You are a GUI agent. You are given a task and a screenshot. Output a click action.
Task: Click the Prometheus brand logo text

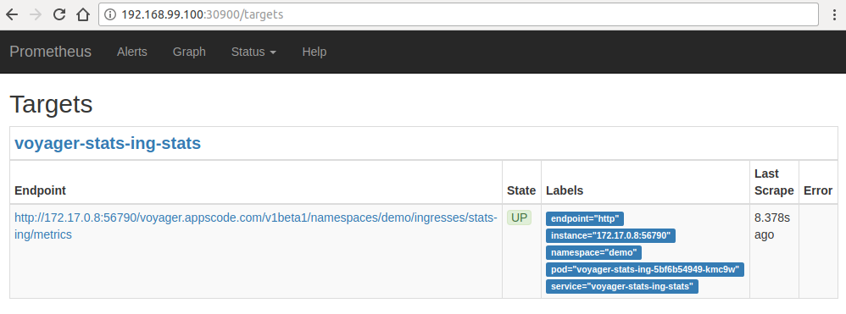point(50,52)
